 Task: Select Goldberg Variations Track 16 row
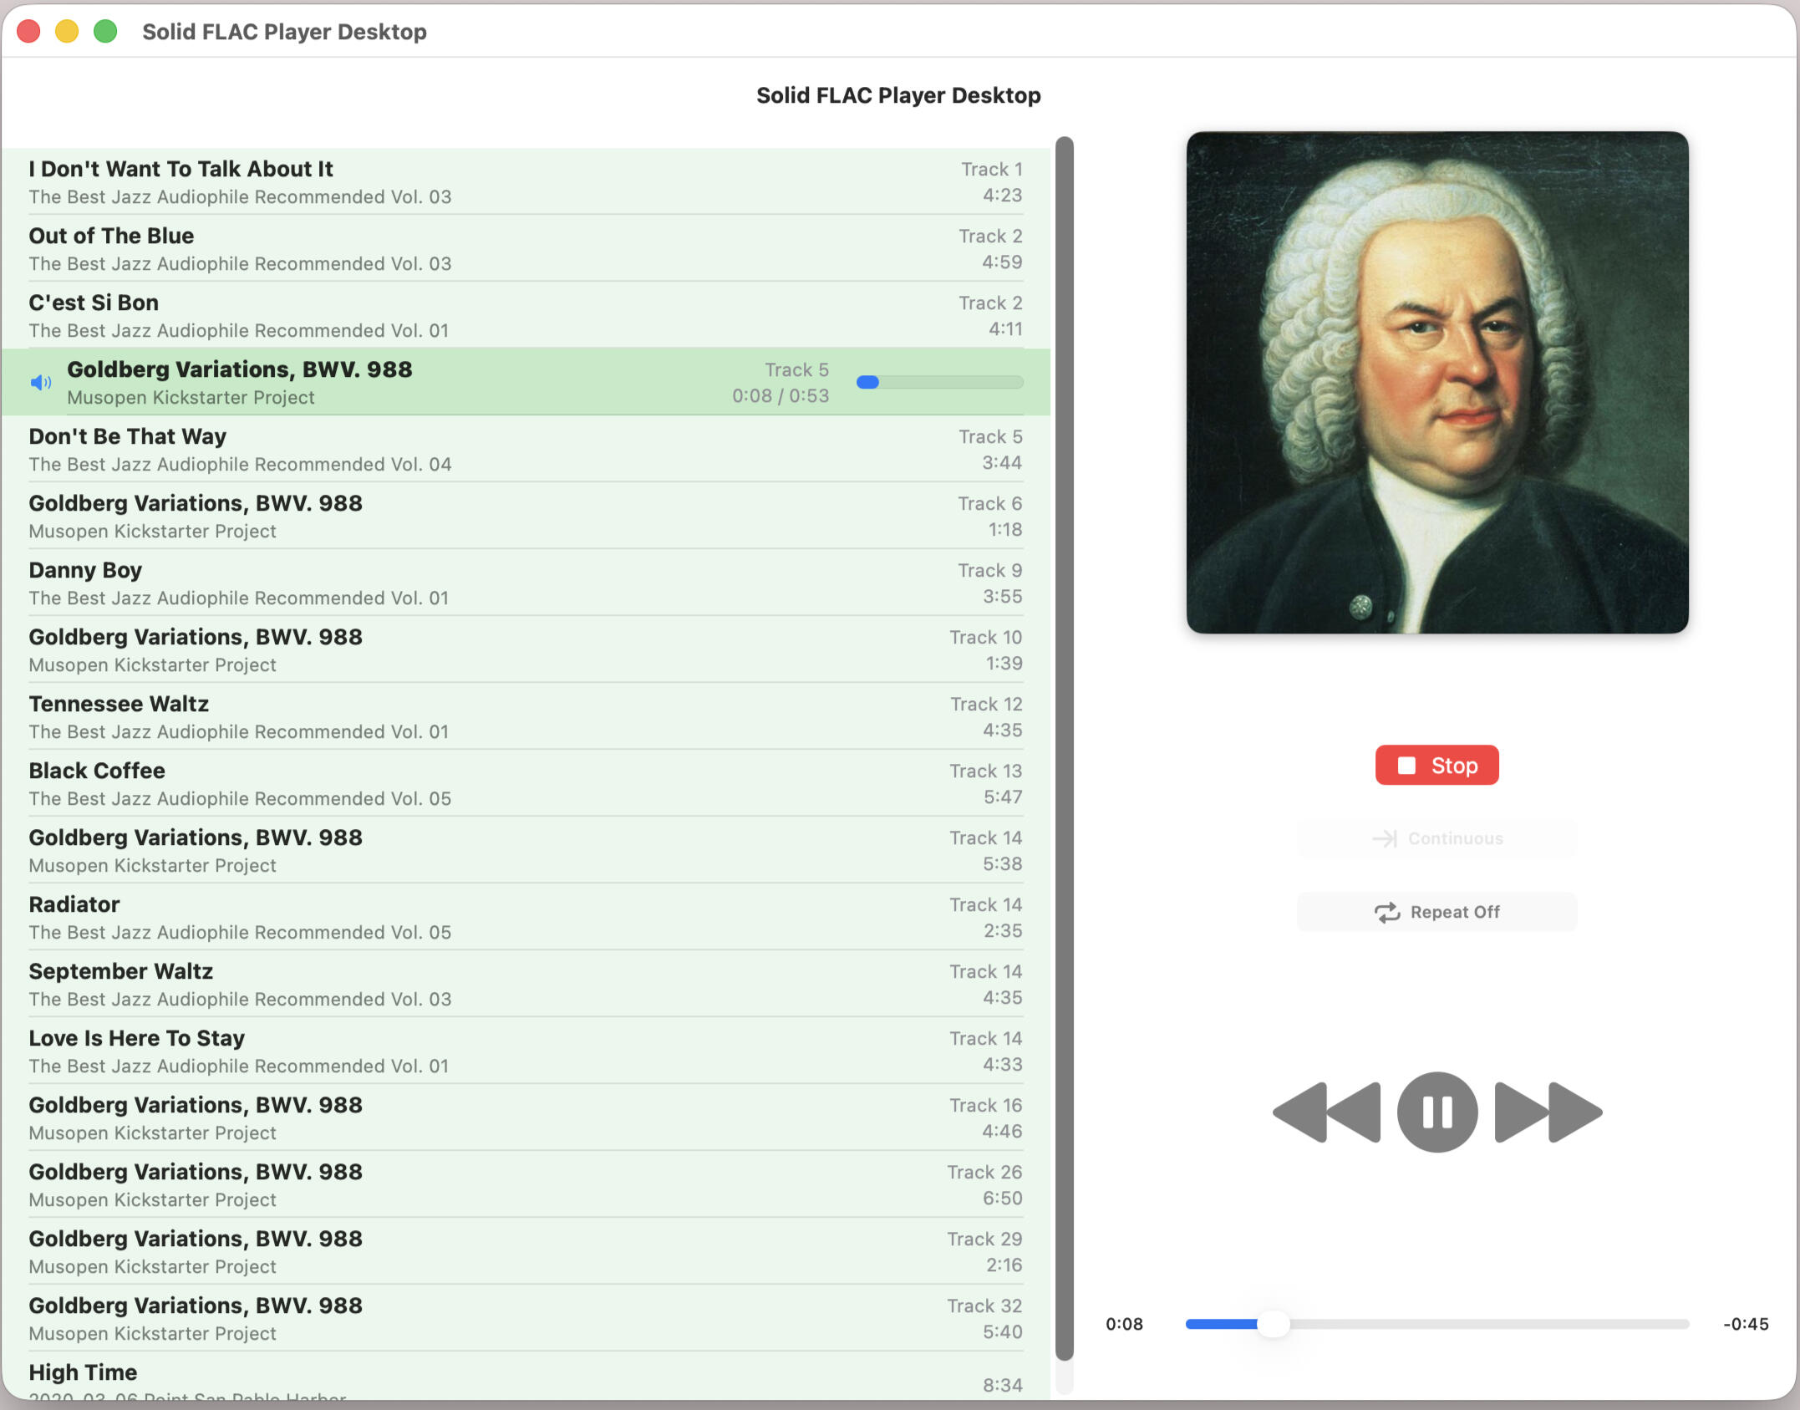point(526,1117)
